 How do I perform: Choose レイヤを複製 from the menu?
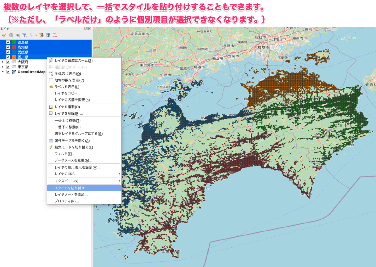84,107
